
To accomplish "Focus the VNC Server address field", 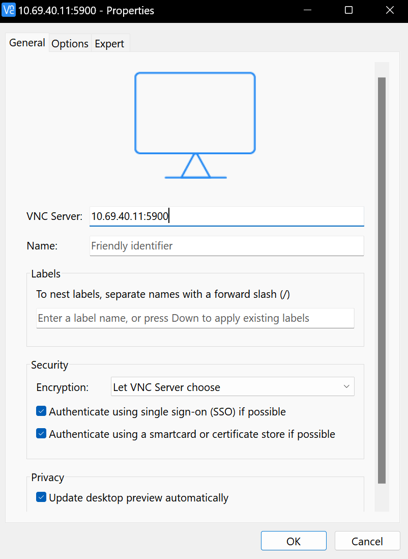I will pos(226,216).
